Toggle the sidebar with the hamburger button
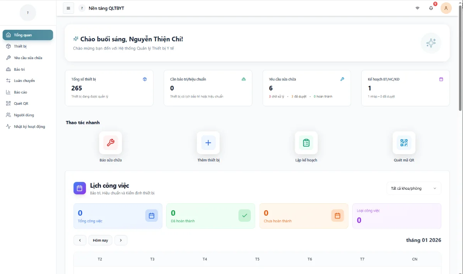Screen dimensions: 463x274 click(68, 8)
